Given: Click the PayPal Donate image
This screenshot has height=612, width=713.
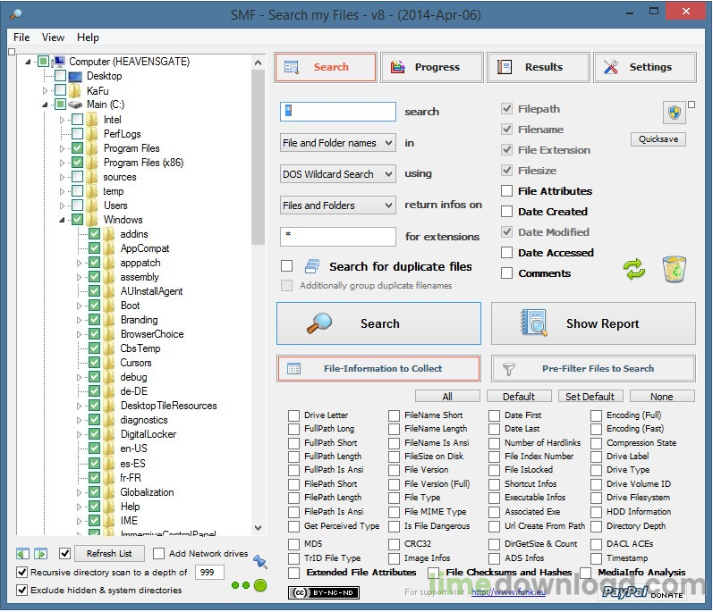Looking at the screenshot, I should (638, 591).
